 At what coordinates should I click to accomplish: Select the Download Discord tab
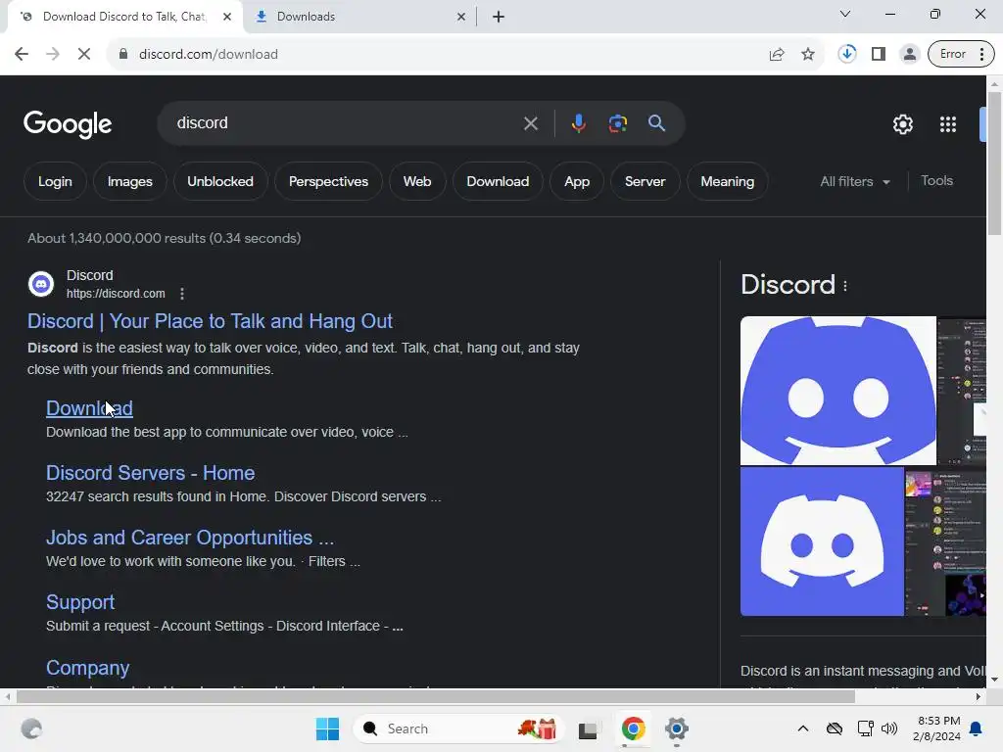coord(125,17)
